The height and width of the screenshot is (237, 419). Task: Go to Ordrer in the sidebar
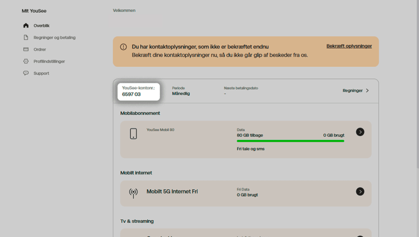40,50
